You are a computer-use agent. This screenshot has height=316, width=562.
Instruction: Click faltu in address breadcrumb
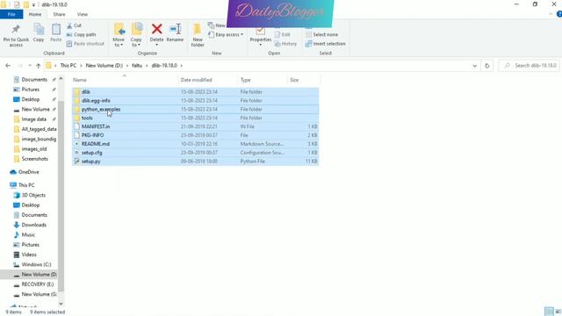click(137, 66)
